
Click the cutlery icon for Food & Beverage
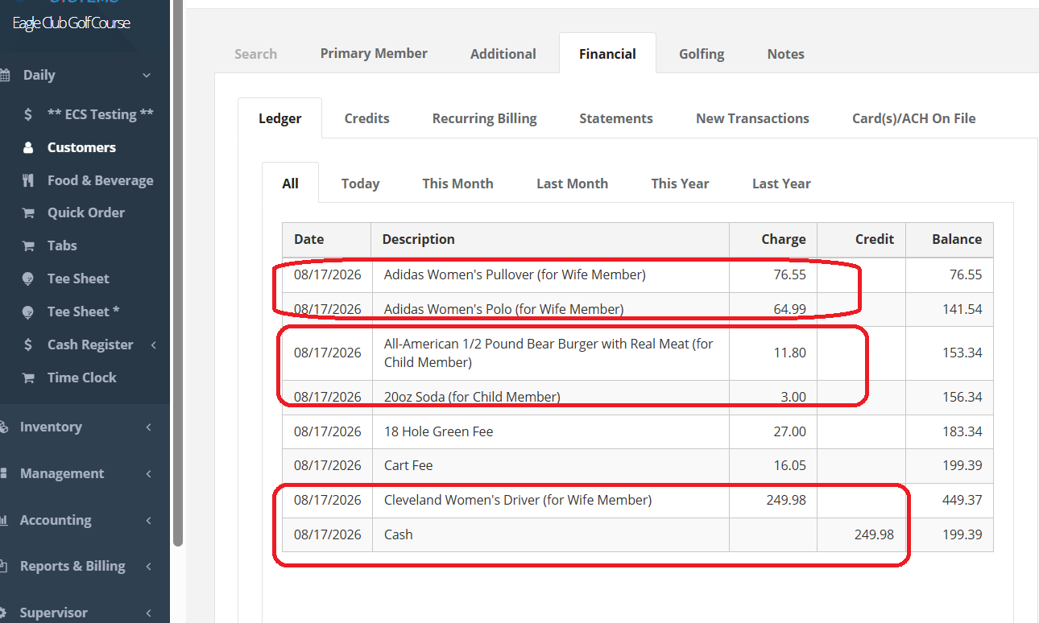click(x=28, y=180)
